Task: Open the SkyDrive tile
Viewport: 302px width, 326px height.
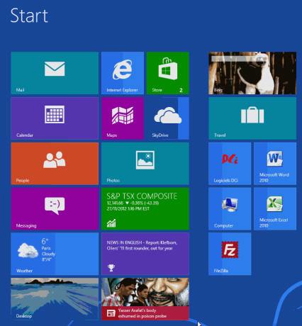Action: click(168, 118)
